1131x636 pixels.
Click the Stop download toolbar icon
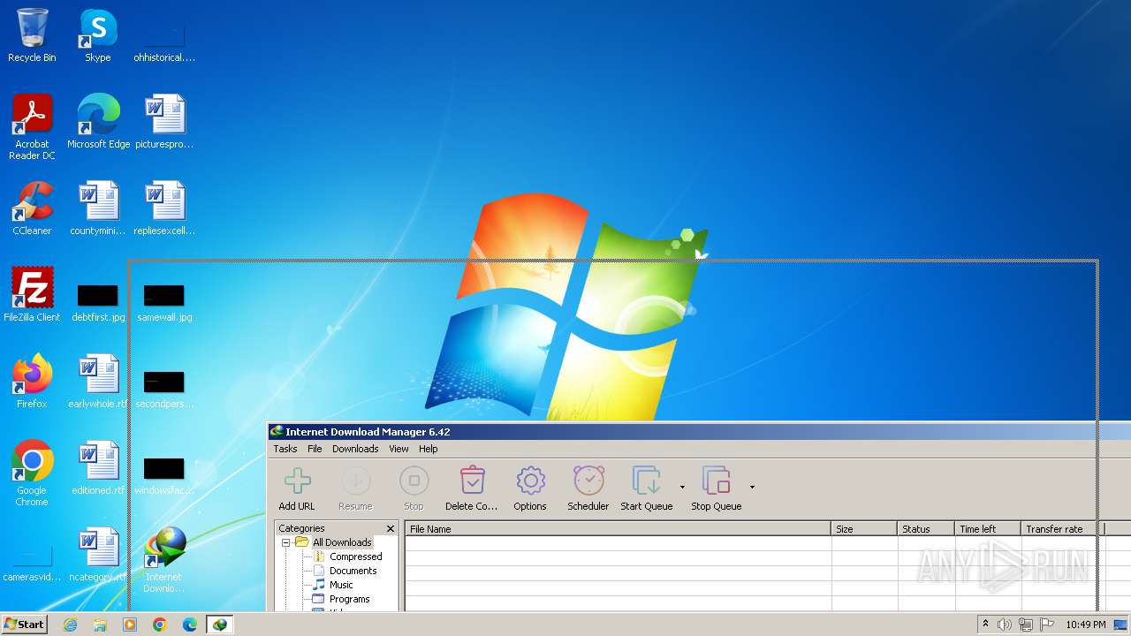414,488
